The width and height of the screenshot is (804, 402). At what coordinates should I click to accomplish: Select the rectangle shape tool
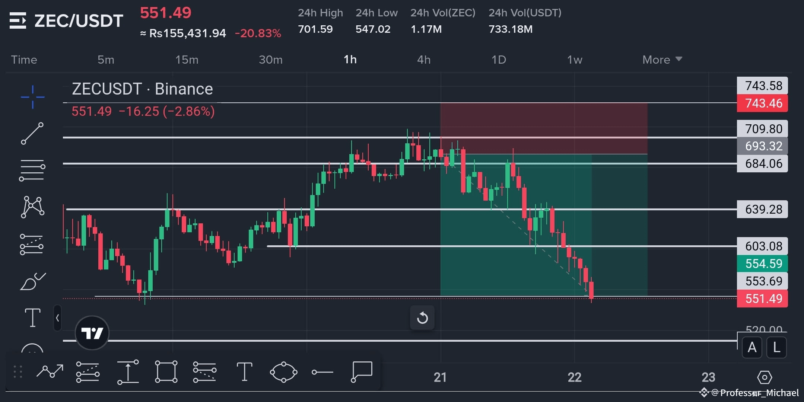(166, 371)
